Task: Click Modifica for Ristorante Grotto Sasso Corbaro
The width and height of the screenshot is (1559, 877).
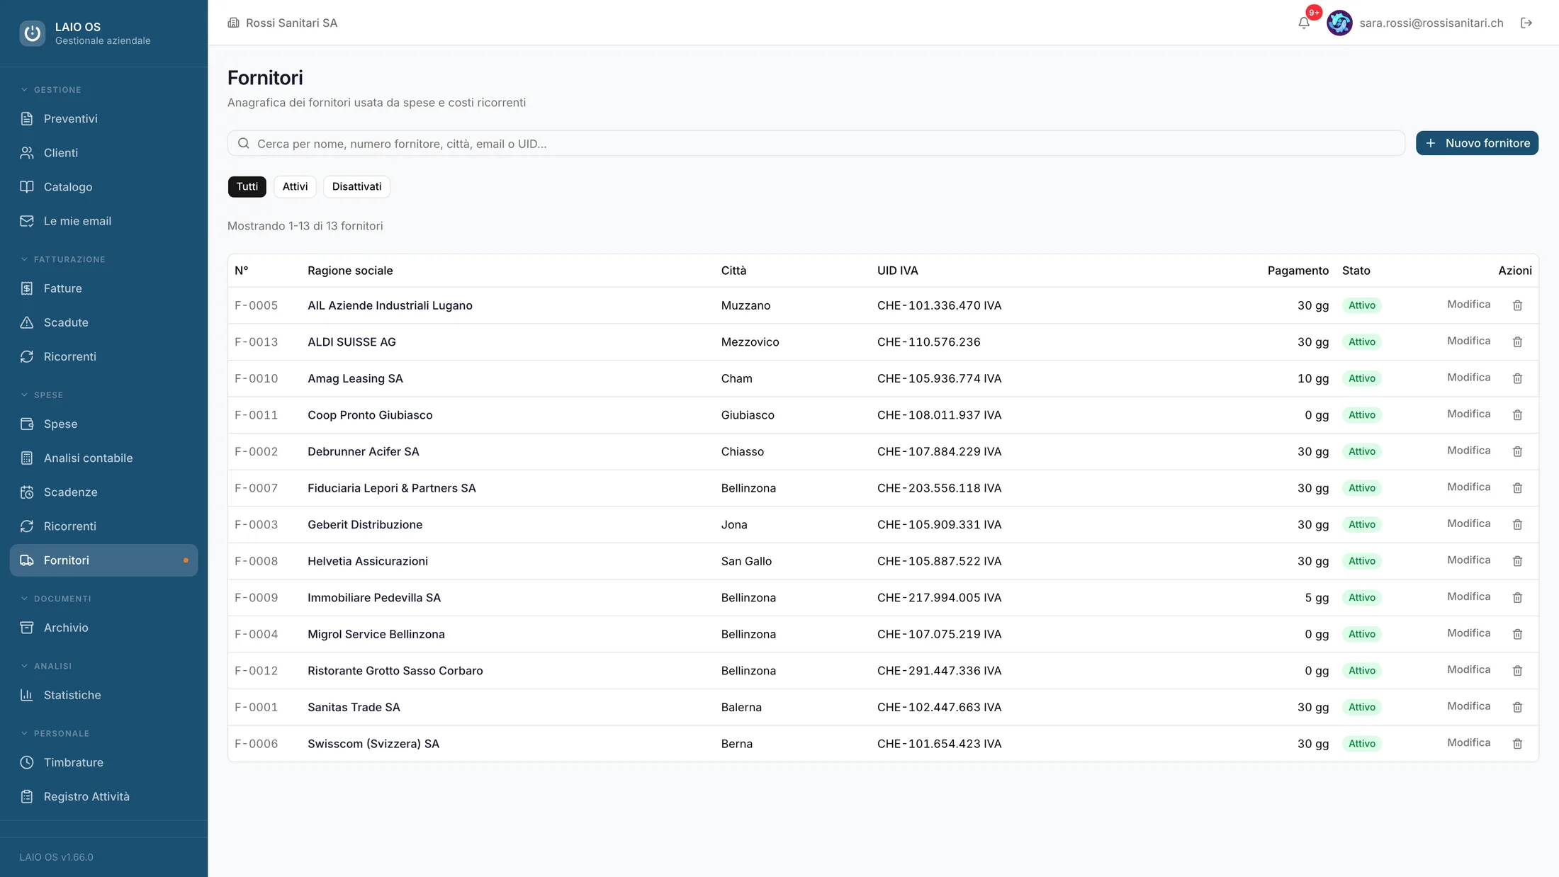Action: pyautogui.click(x=1468, y=669)
